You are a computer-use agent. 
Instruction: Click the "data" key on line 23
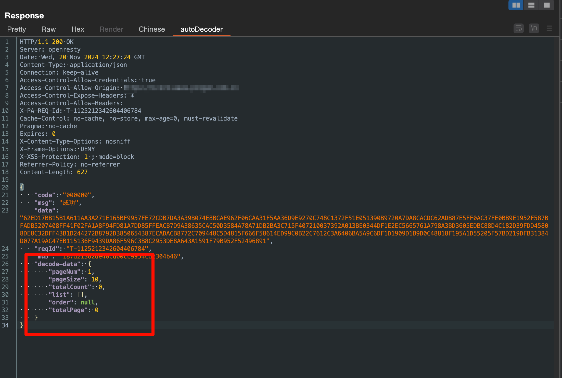click(45, 210)
